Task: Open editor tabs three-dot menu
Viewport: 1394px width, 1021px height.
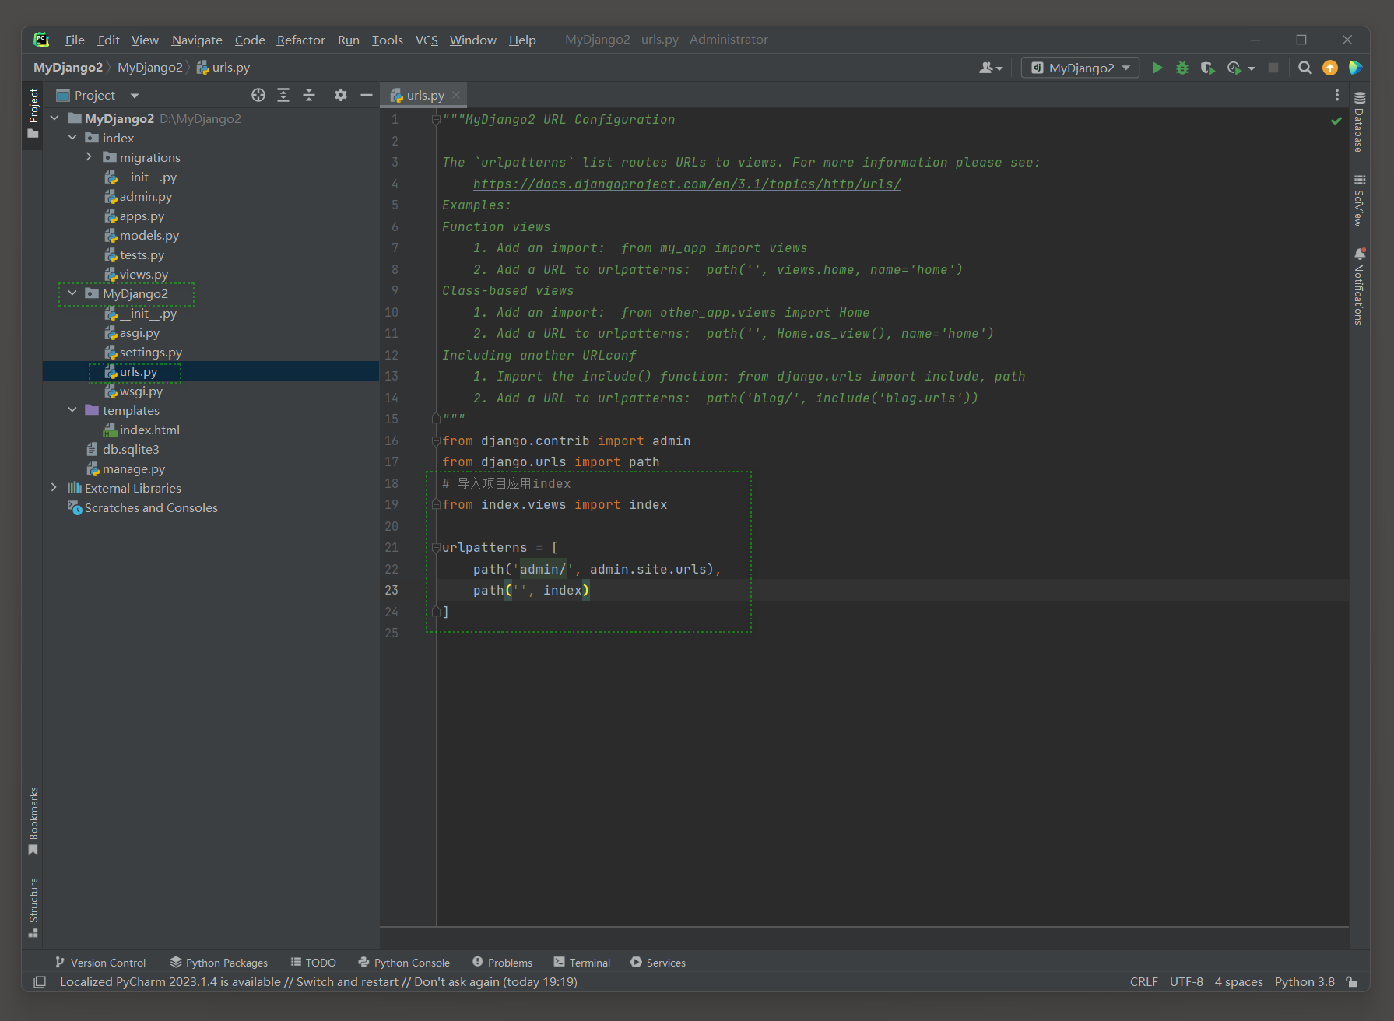Action: tap(1337, 95)
